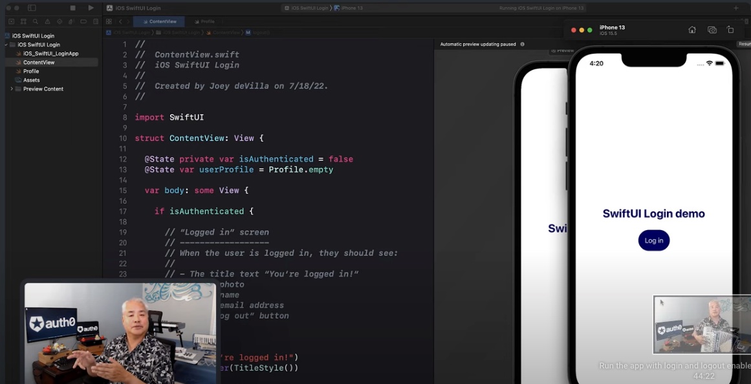Click the 'var body: some View {' line

[197, 191]
